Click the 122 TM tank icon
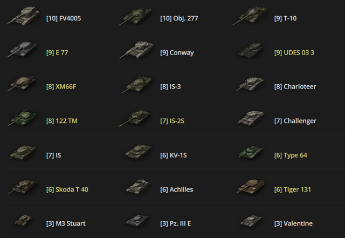This screenshot has width=345, height=238. 22,118
